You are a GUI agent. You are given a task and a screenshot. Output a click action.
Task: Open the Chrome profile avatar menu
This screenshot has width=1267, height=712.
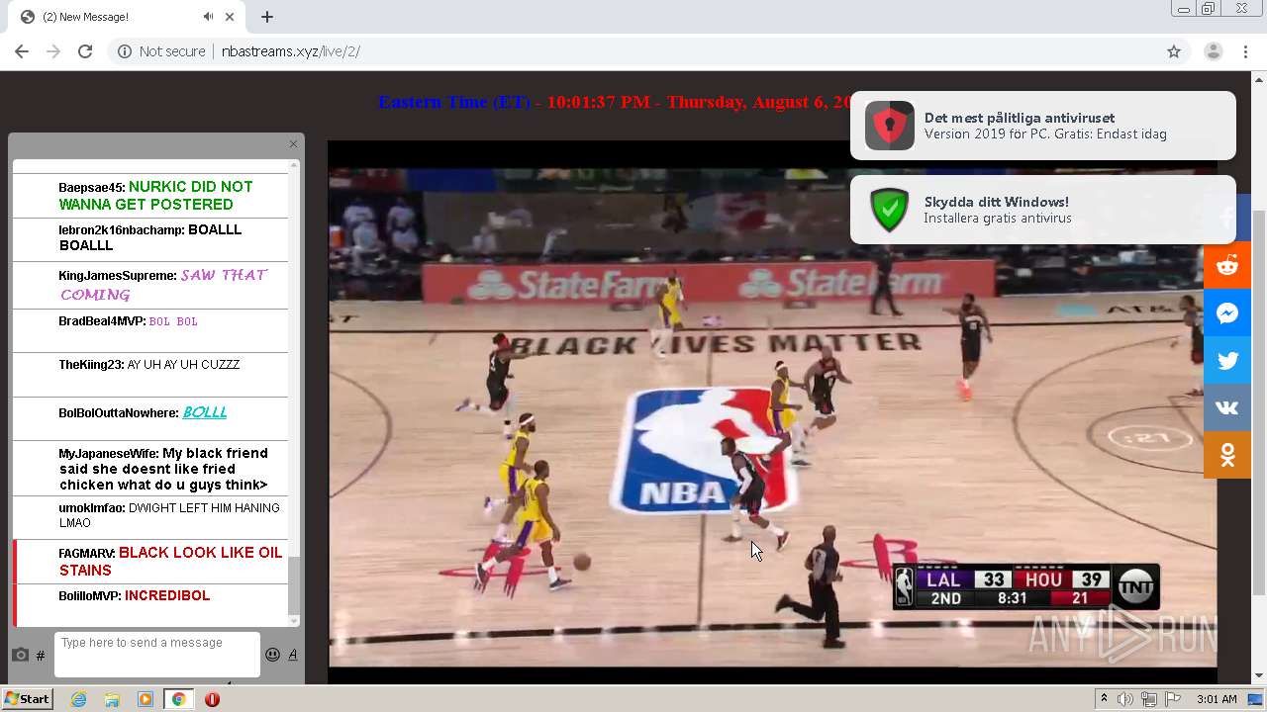[x=1213, y=51]
